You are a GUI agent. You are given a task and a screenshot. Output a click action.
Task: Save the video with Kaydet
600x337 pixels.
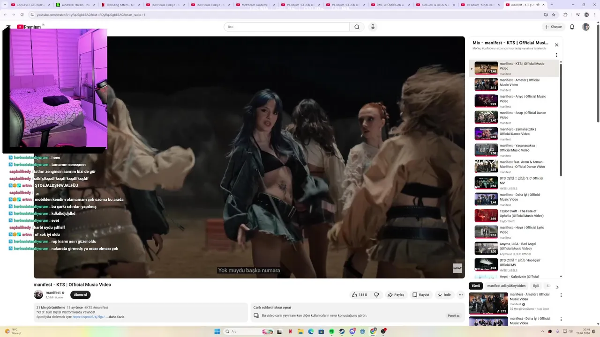[x=421, y=295]
